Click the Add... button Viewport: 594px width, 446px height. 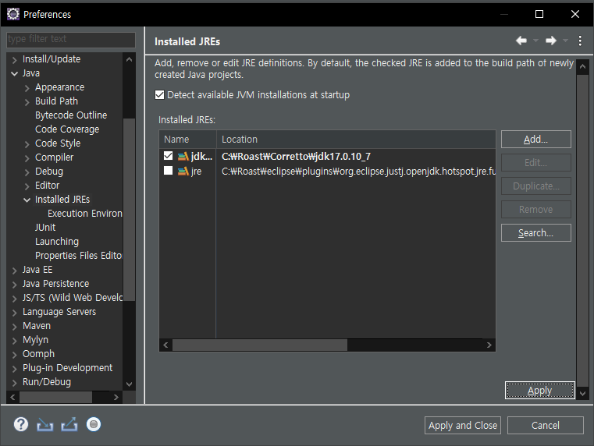point(535,140)
